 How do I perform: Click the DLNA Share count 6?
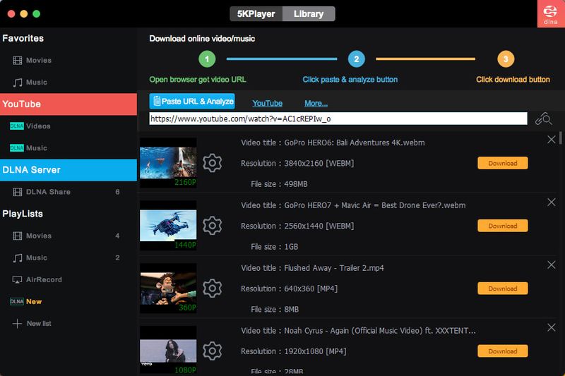[117, 192]
